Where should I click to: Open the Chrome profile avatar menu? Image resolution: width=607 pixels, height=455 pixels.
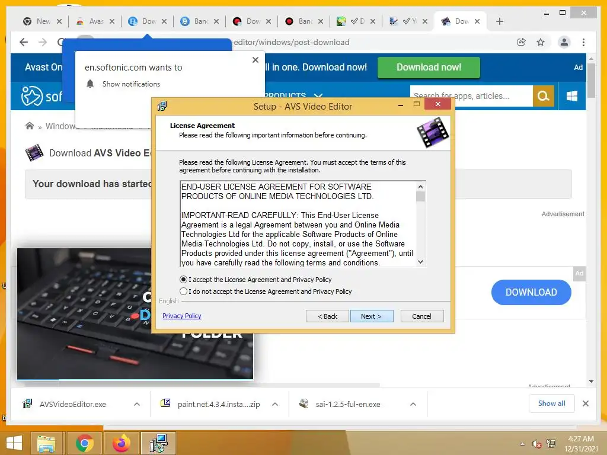pos(564,42)
